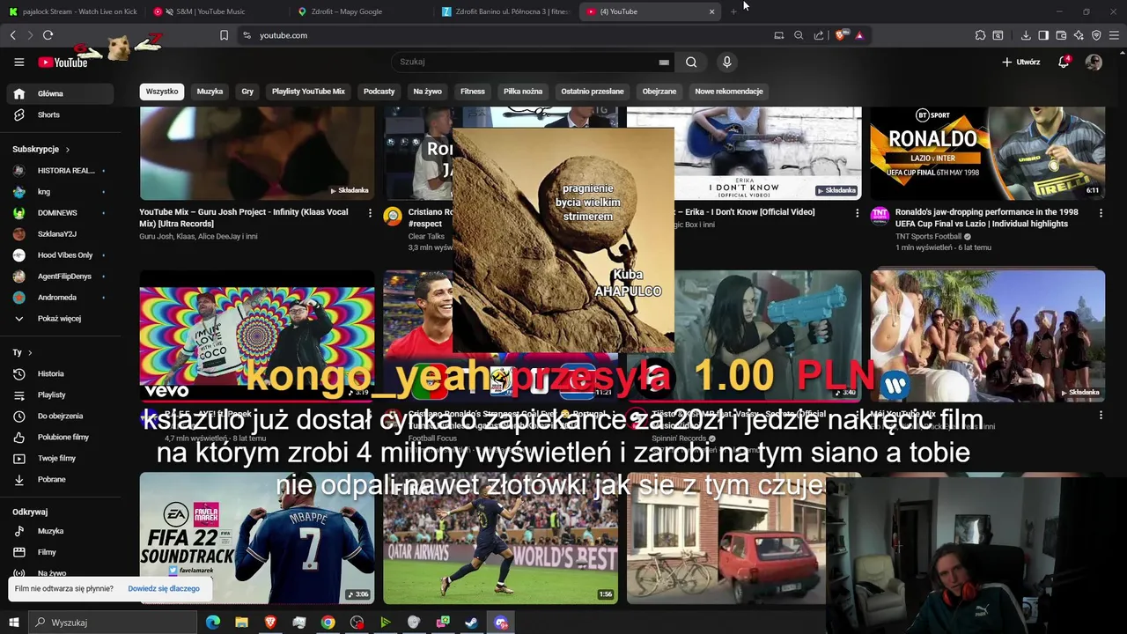Screen dimensions: 1127x634
Task: Select the Muzyka filter chip
Action: 210,92
